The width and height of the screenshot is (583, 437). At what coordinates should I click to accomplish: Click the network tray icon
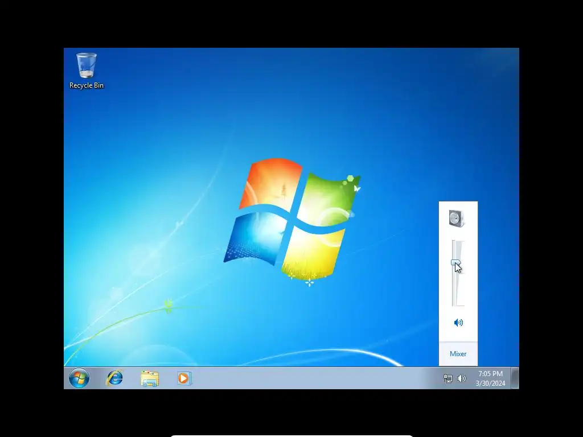coord(447,378)
